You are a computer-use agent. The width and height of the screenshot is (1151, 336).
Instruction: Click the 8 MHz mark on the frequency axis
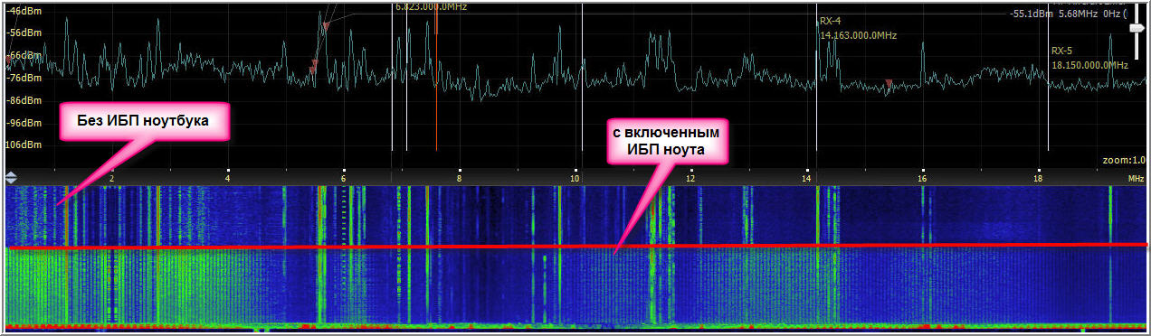[x=460, y=178]
